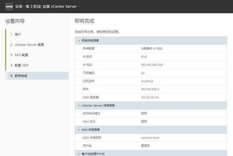233x156 pixels.
Task: Click the SSO 详细信息 row label
Action: tap(92, 138)
